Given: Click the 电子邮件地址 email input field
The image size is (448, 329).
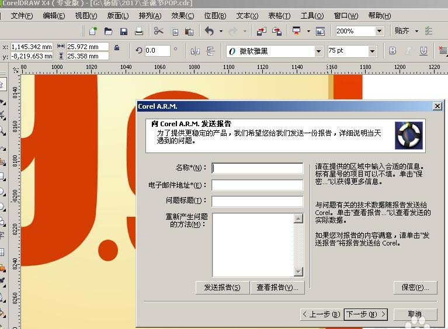Looking at the screenshot, I should click(x=258, y=185).
